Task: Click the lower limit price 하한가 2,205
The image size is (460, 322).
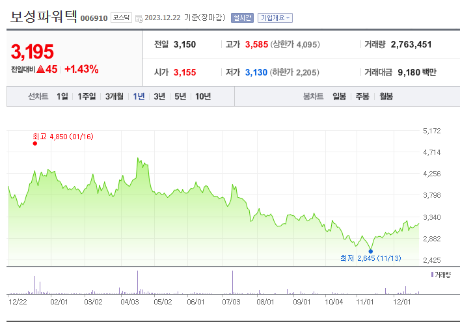Action: click(x=294, y=72)
